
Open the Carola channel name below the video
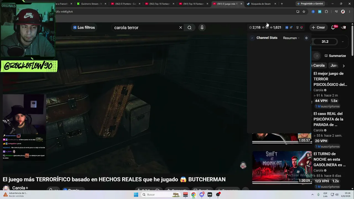click(x=19, y=188)
